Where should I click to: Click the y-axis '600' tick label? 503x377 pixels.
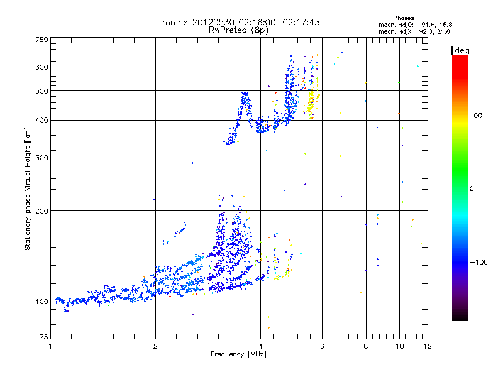(42, 67)
